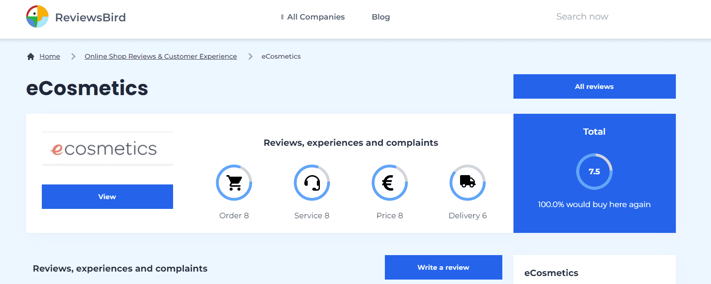
Task: Go to the Blog page
Action: click(x=380, y=17)
